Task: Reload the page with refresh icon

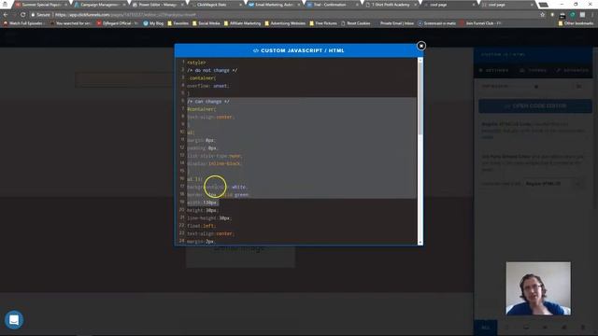Action: [22, 15]
